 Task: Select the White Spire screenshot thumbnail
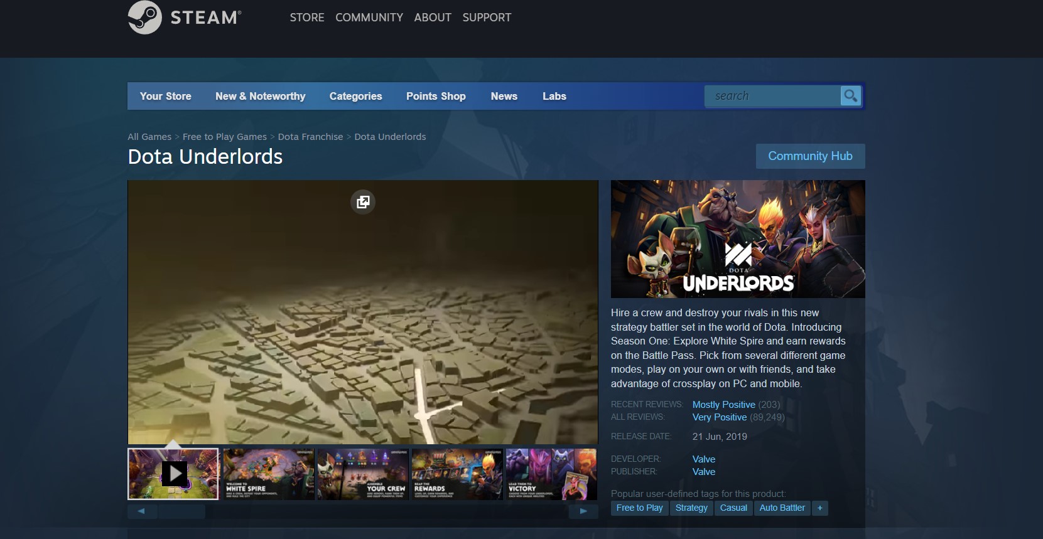pyautogui.click(x=269, y=474)
